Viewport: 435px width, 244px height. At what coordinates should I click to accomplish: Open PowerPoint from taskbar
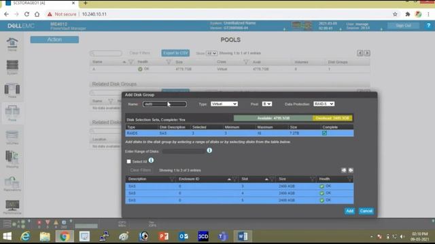pos(163,237)
